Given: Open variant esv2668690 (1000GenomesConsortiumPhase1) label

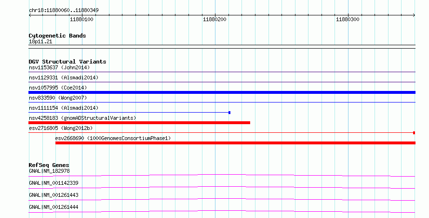Looking at the screenshot, I should [113, 138].
